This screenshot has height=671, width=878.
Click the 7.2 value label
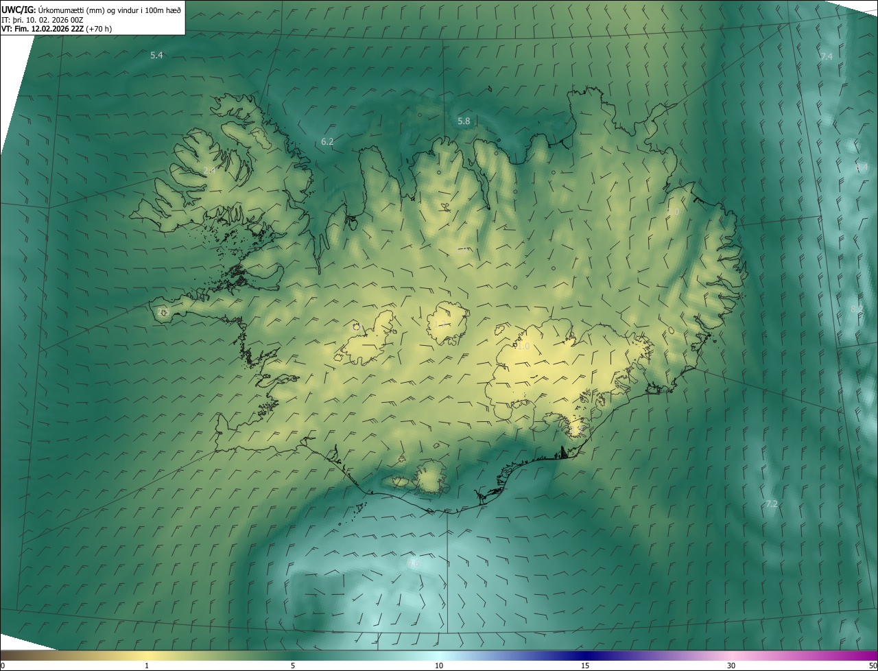pyautogui.click(x=771, y=504)
